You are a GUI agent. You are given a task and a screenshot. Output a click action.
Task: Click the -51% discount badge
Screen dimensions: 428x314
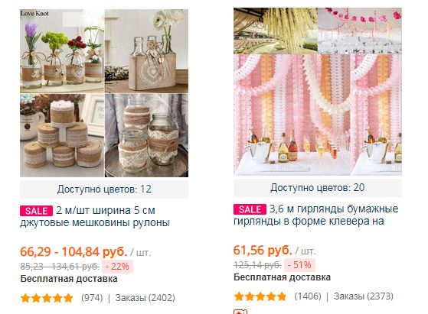coord(299,264)
